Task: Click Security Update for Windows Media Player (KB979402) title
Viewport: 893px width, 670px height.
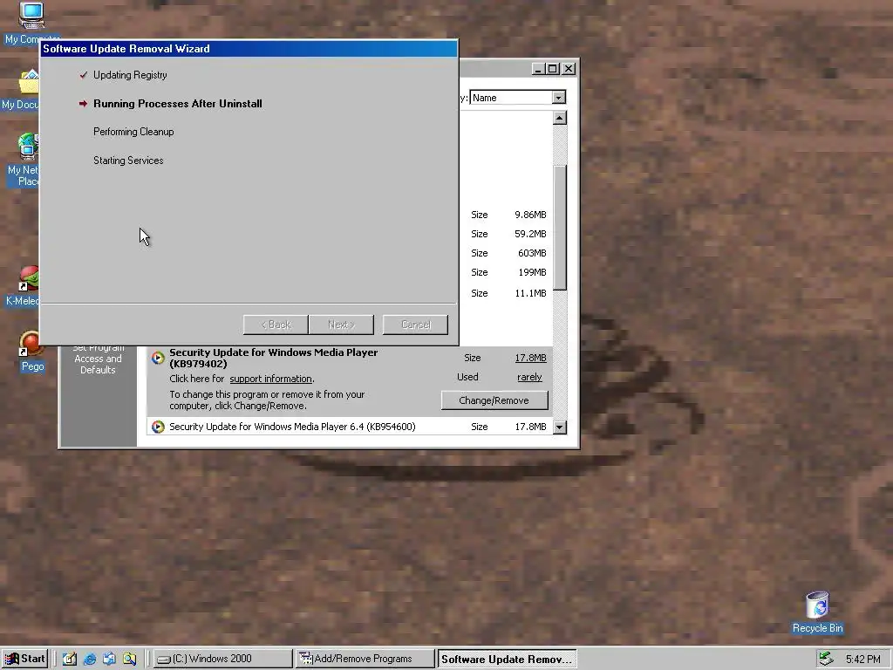Action: coord(273,358)
